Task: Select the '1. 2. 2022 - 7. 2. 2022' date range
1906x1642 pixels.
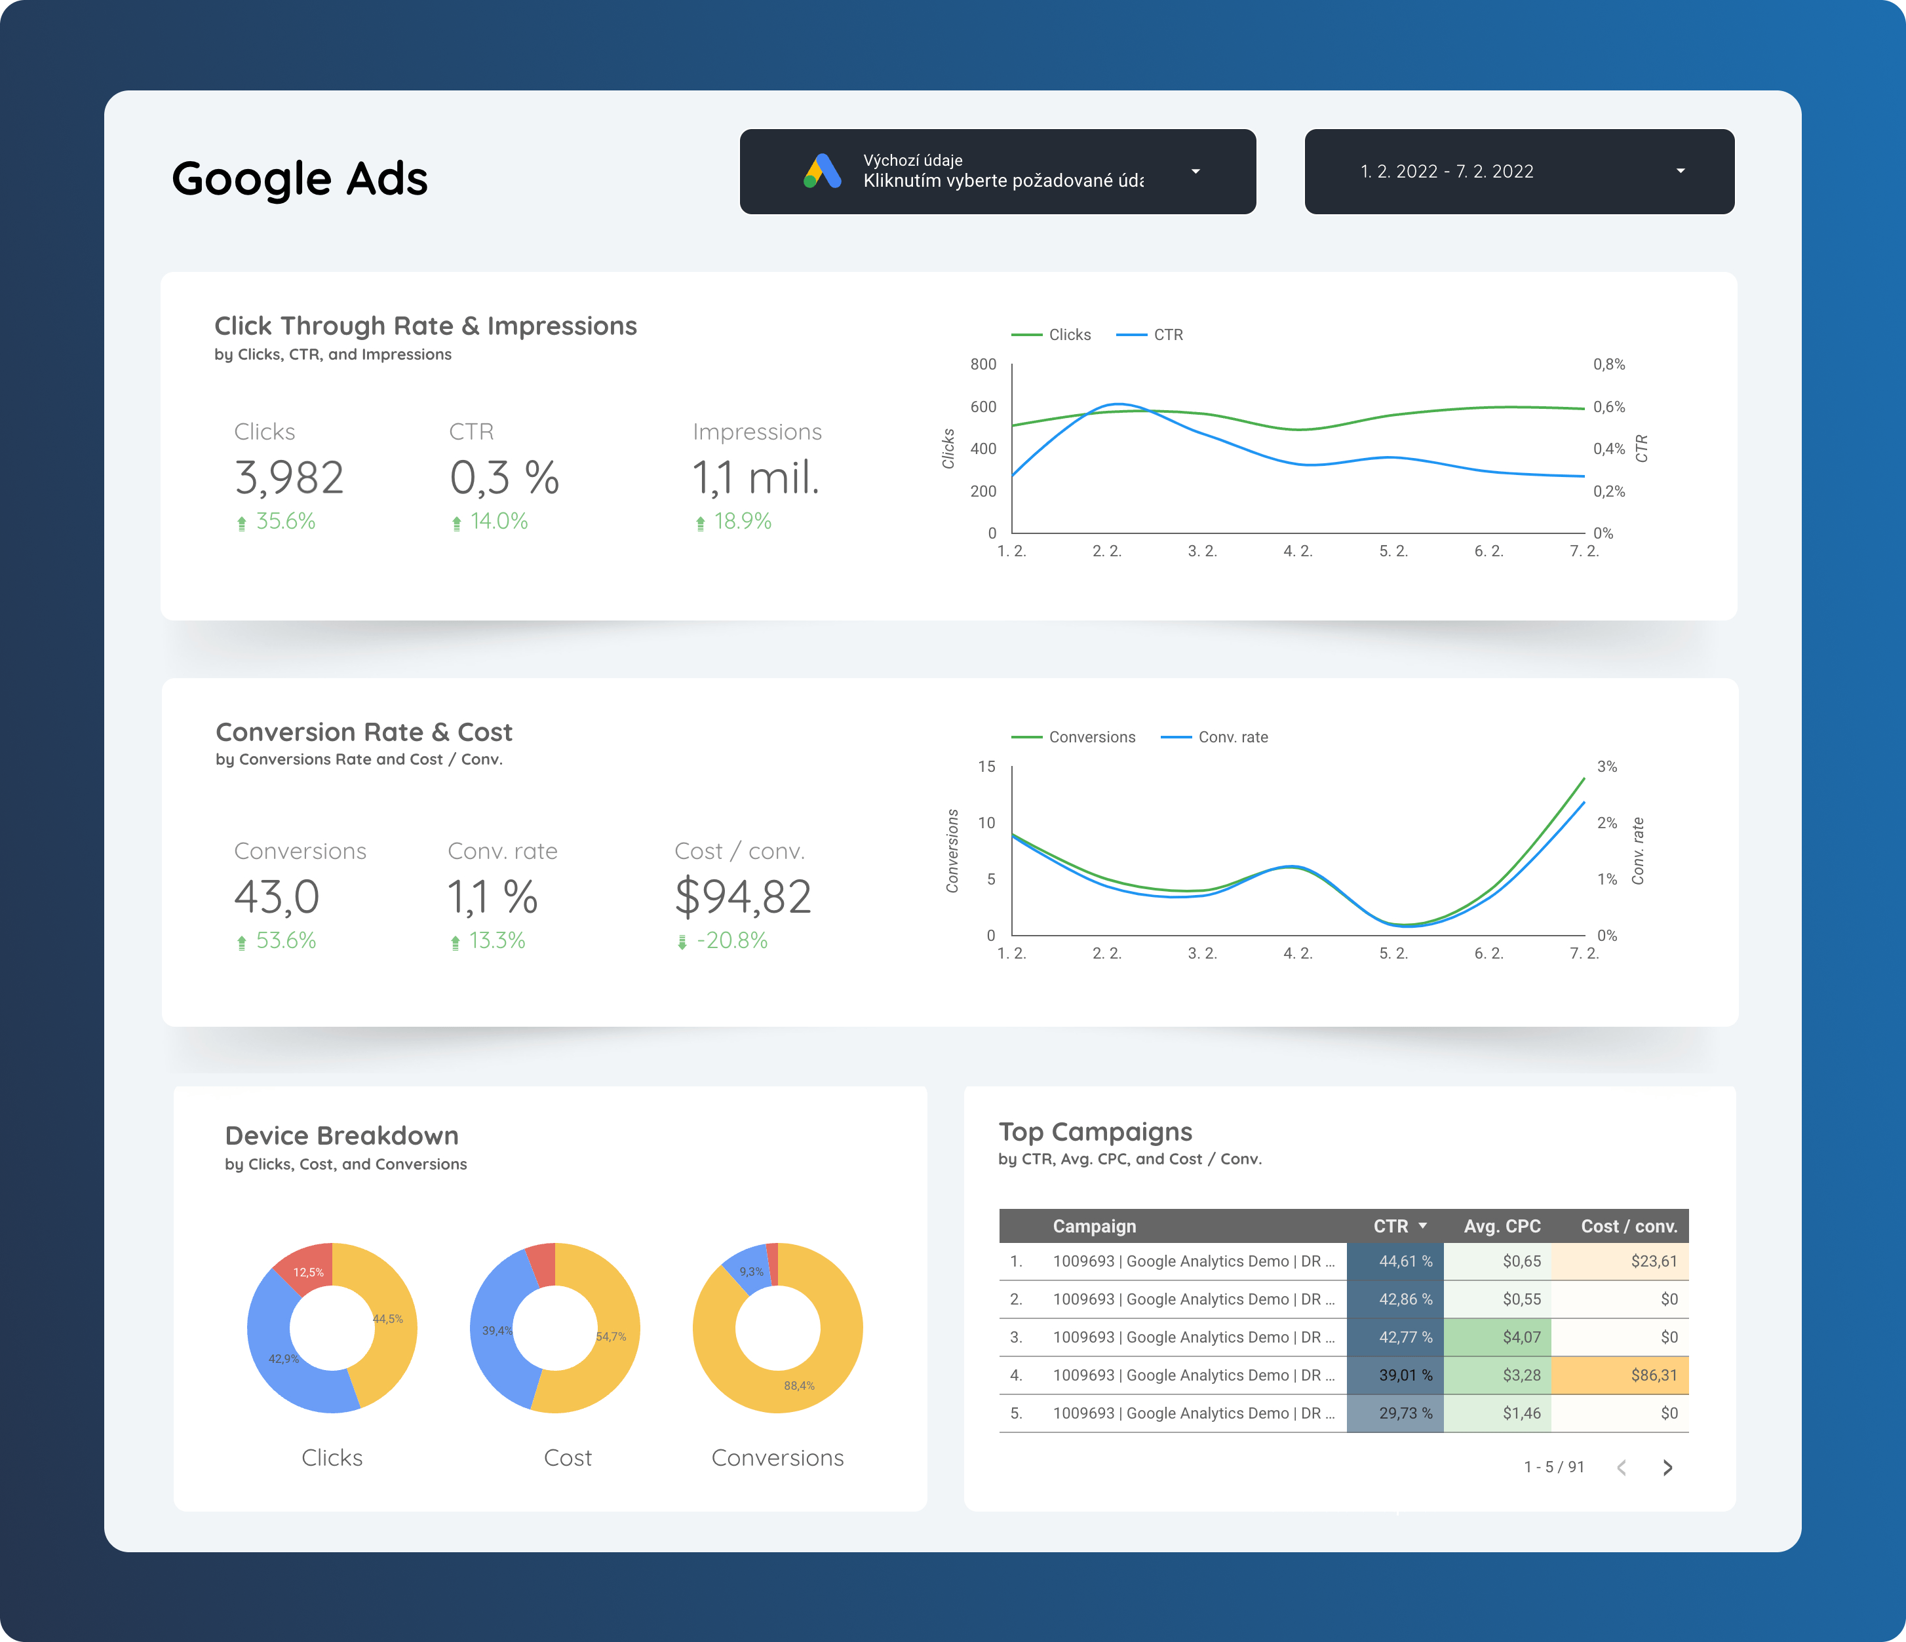Action: pyautogui.click(x=1447, y=171)
